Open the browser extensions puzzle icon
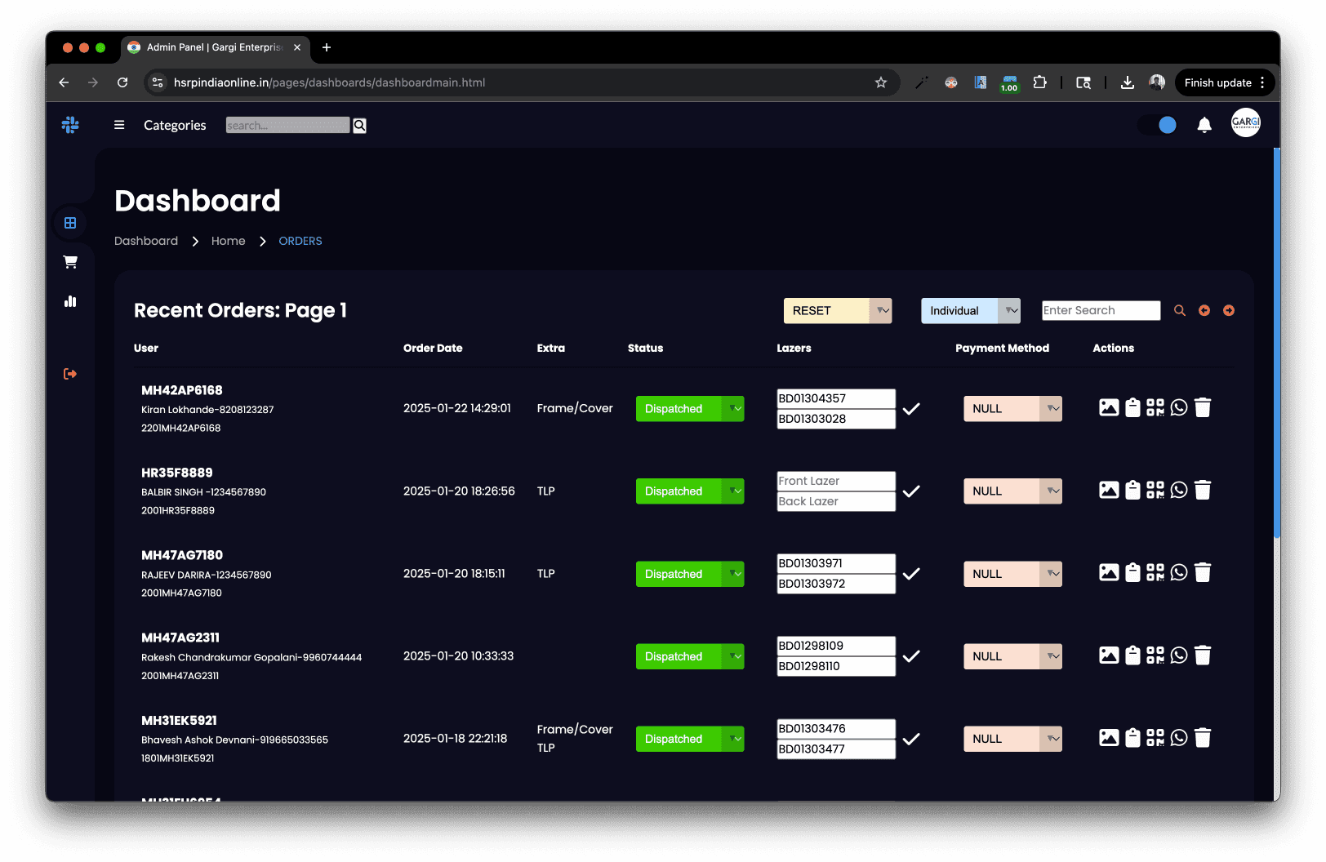The image size is (1326, 862). point(1040,82)
